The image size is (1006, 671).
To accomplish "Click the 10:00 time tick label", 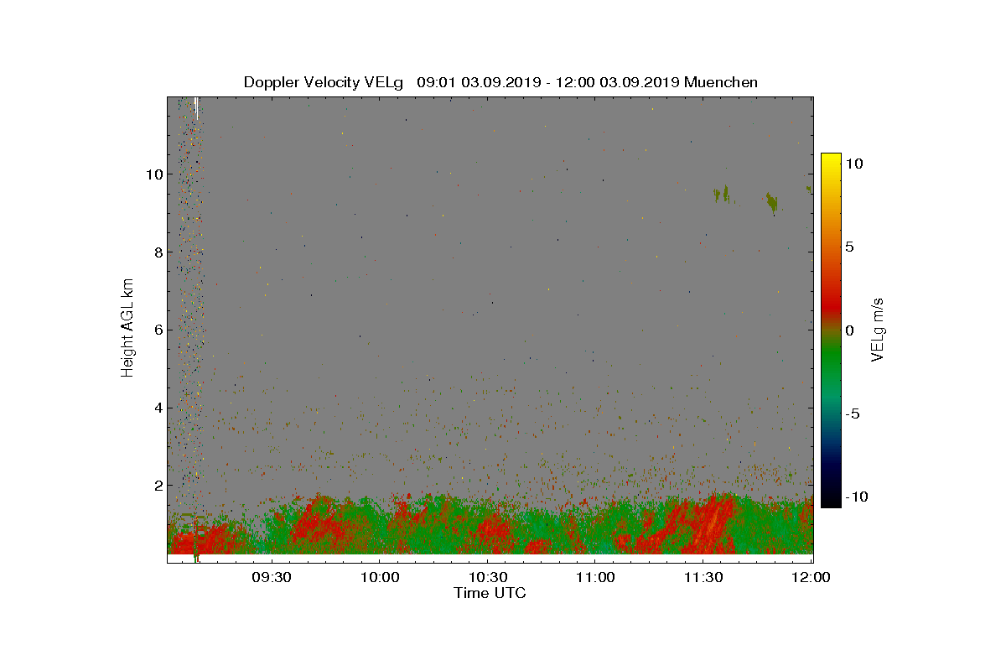I will [379, 577].
